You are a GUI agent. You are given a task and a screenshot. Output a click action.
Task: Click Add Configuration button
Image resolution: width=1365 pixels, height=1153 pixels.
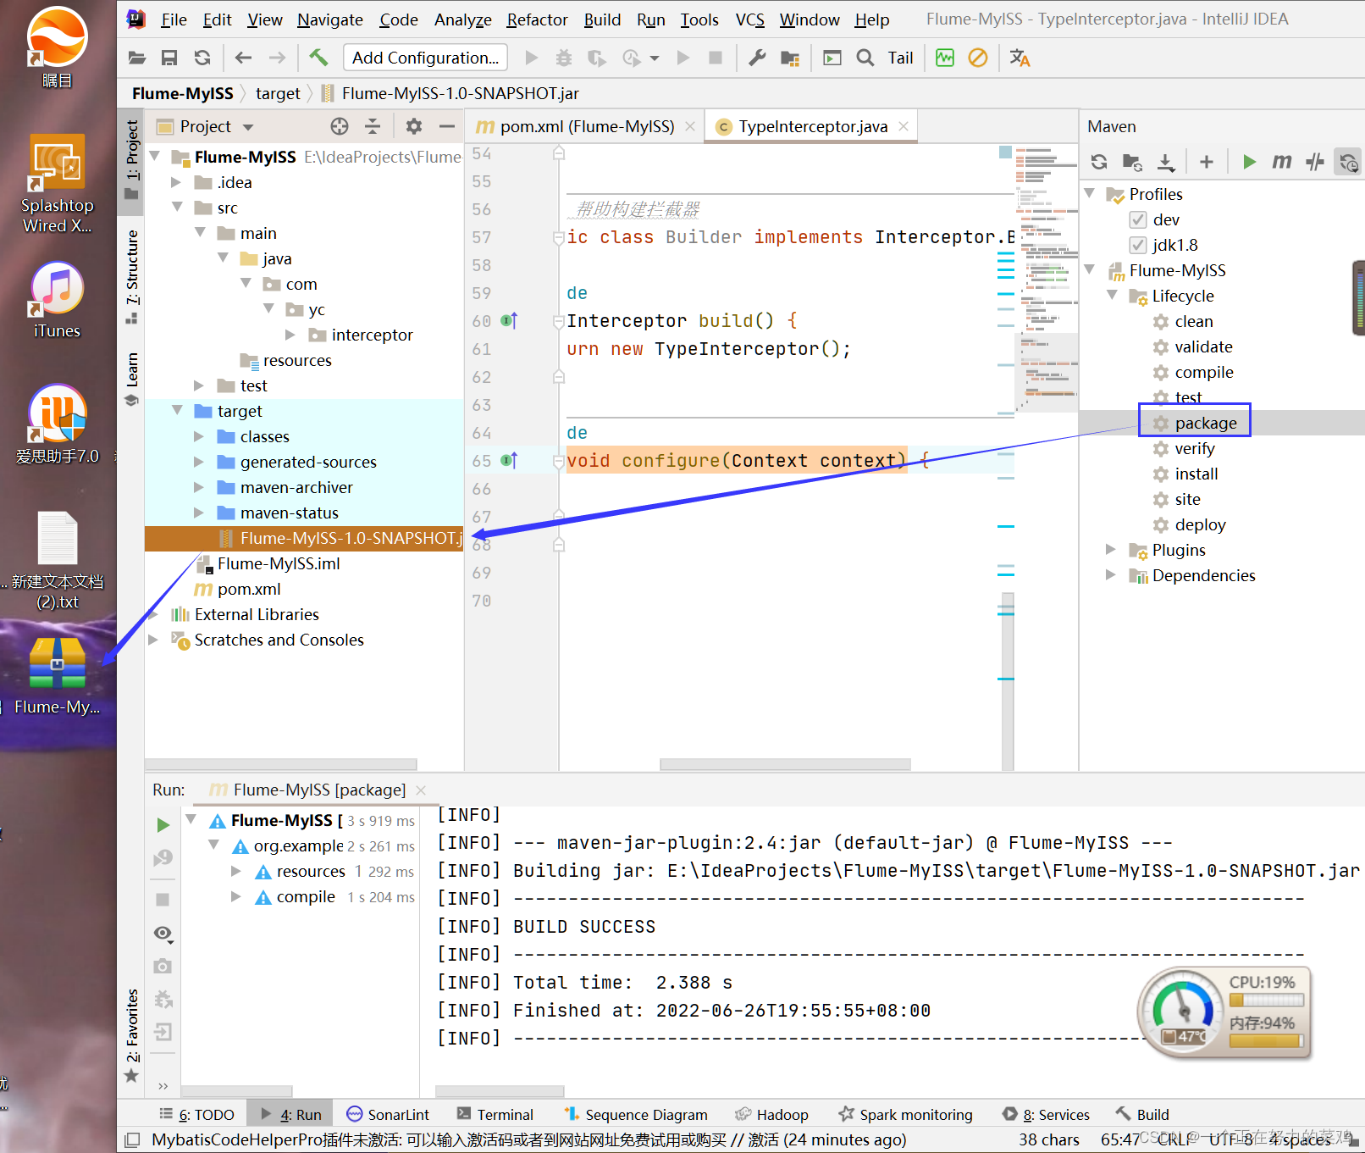point(425,58)
